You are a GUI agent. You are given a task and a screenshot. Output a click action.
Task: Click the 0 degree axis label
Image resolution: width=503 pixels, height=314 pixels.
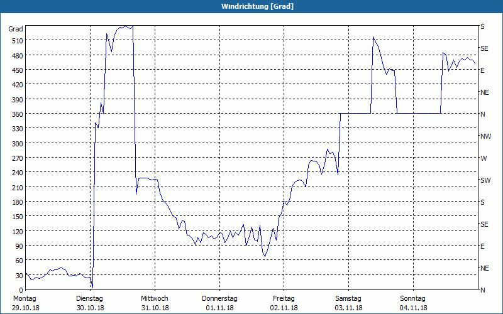pyautogui.click(x=21, y=290)
